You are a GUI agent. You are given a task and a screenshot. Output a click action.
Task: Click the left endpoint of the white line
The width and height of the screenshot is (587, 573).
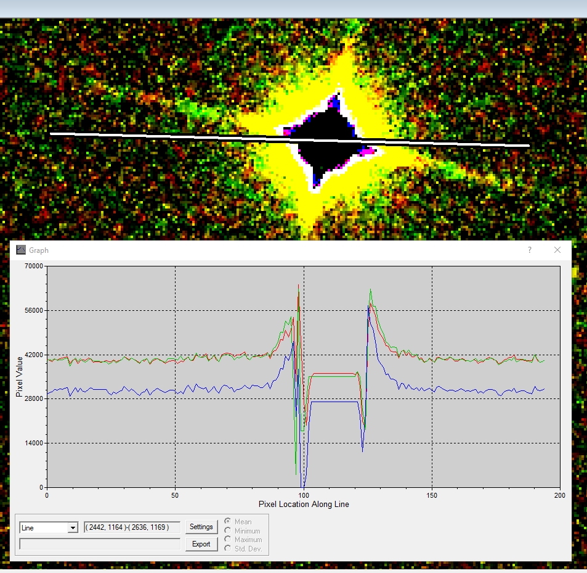point(51,133)
